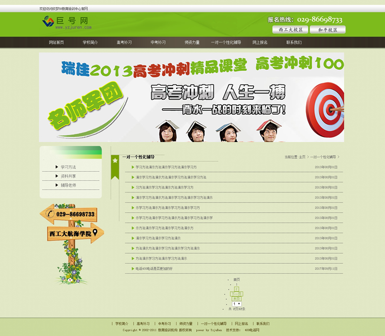Click the telephone icon on the wooden sign
Screen dimensions: 385x336
[x=49, y=213]
